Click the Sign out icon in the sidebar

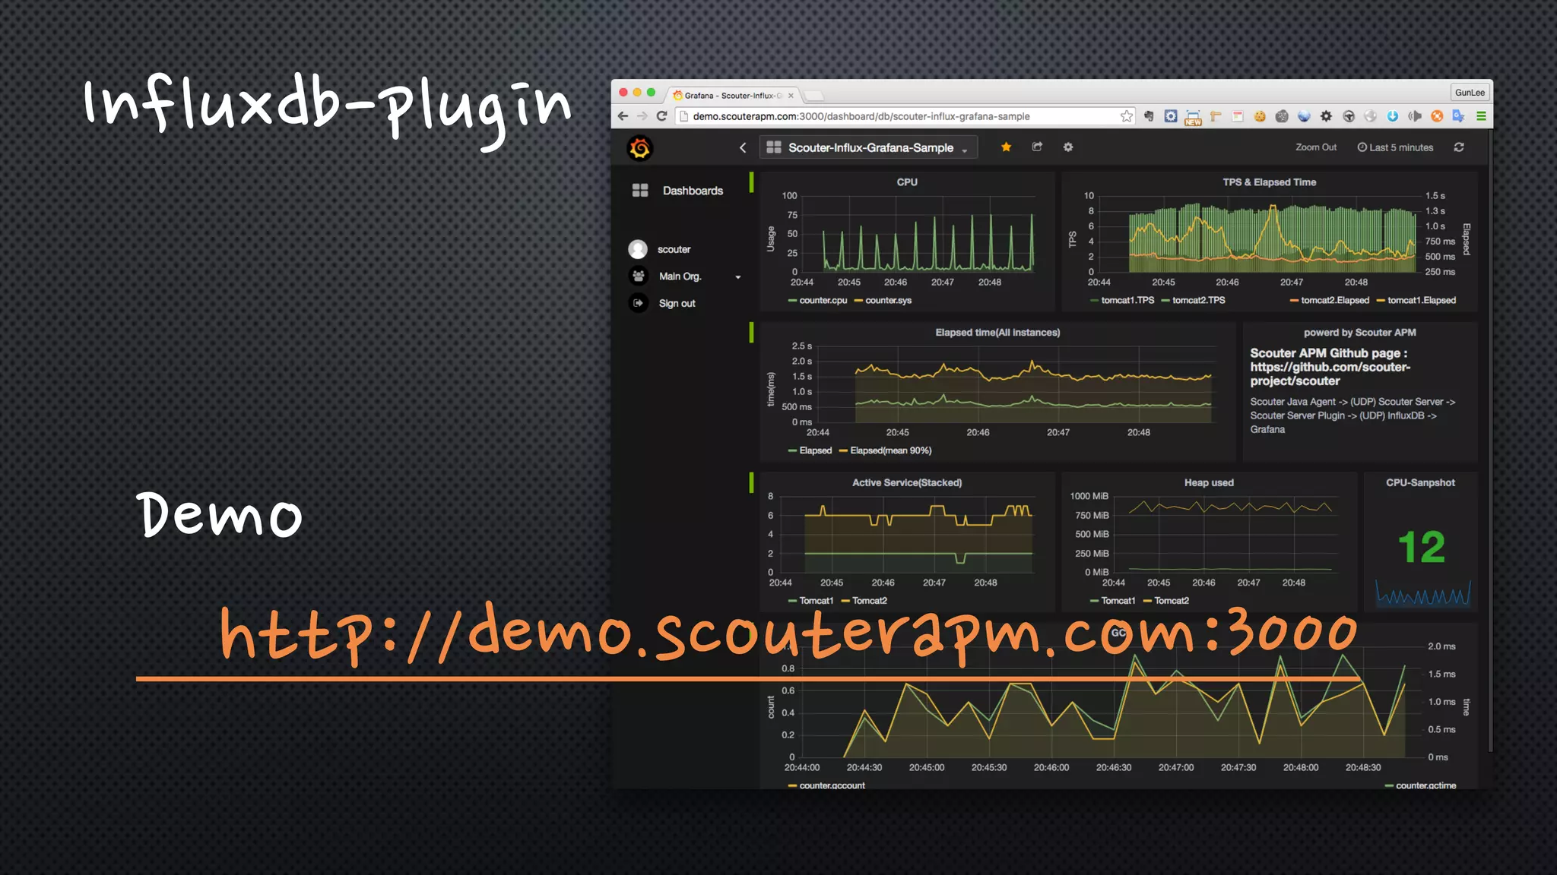[x=639, y=303]
